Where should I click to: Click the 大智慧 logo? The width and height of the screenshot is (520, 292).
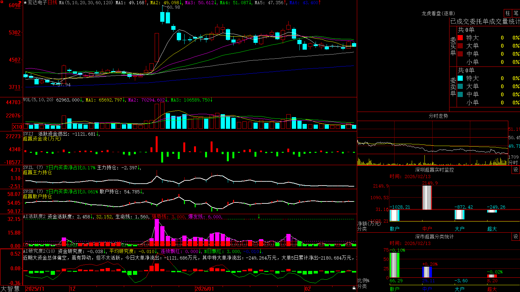point(10,288)
